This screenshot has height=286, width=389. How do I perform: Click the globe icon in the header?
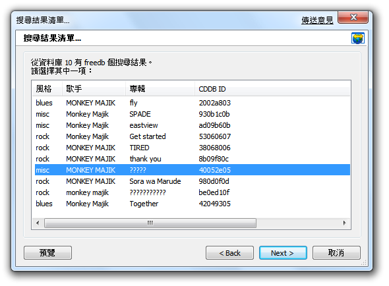[x=358, y=38]
